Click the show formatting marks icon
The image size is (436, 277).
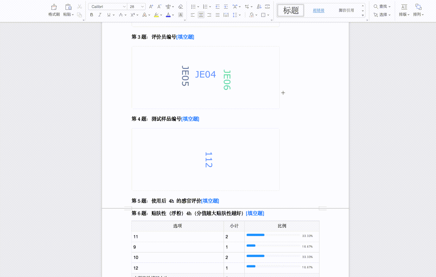pos(268,7)
